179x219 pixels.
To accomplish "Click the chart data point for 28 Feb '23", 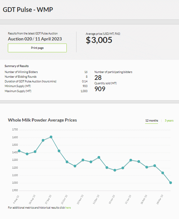I will pyautogui.click(x=147, y=167).
